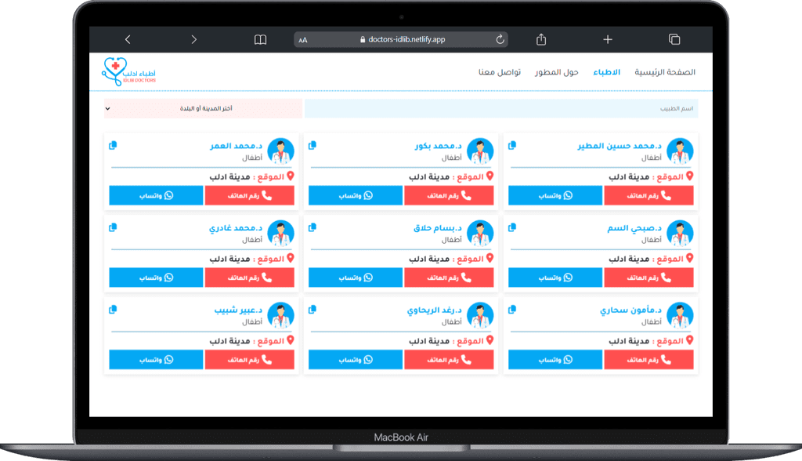Add a new tab with the plus icon
Image resolution: width=802 pixels, height=461 pixels.
[x=608, y=39]
